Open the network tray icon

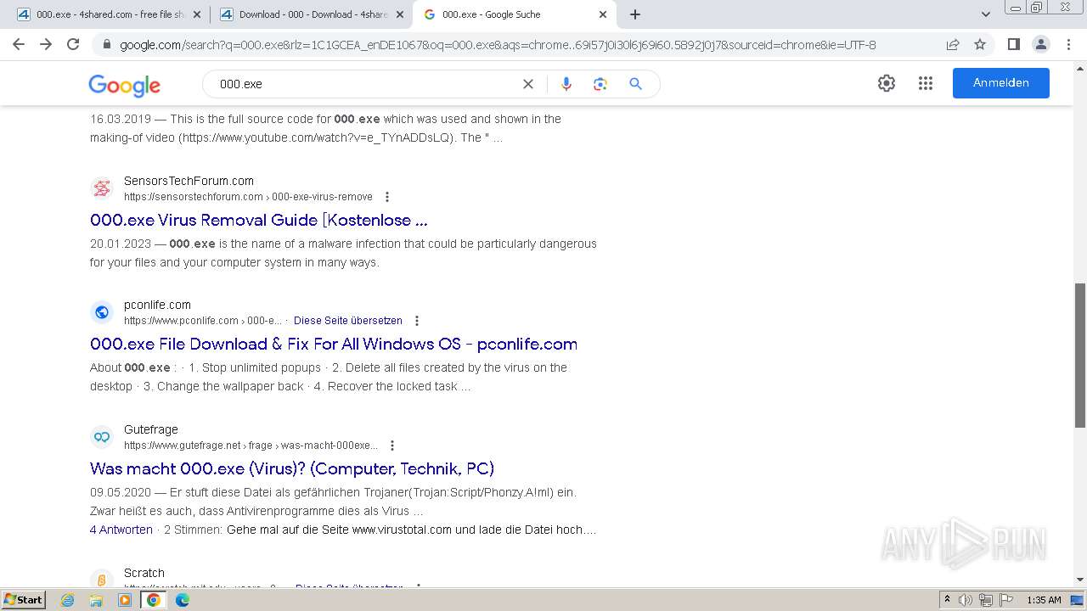click(x=986, y=600)
